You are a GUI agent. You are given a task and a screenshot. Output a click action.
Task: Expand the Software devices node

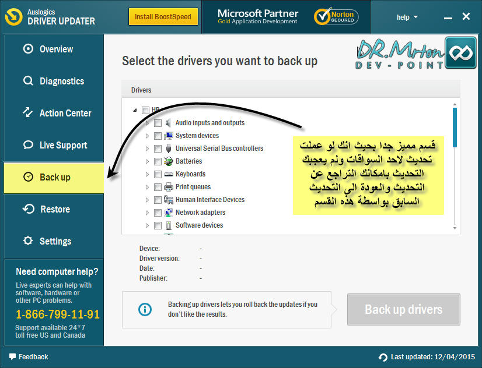pos(147,225)
